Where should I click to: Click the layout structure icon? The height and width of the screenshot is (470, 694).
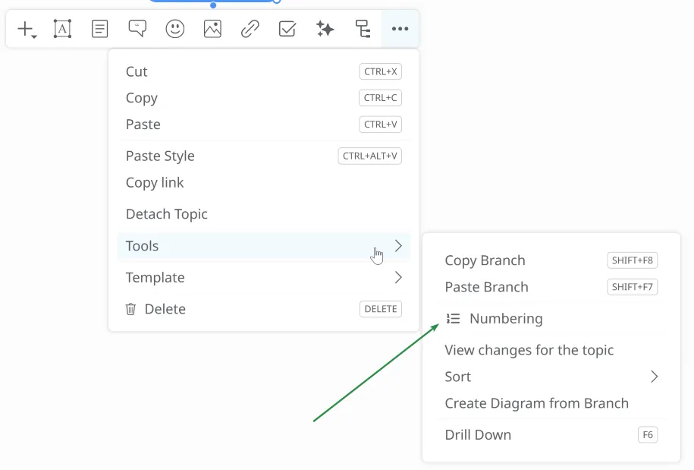click(x=363, y=30)
